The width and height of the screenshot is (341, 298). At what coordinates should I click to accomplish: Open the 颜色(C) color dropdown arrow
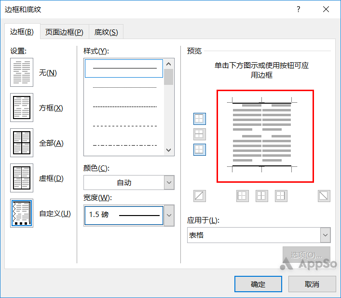coord(169,182)
